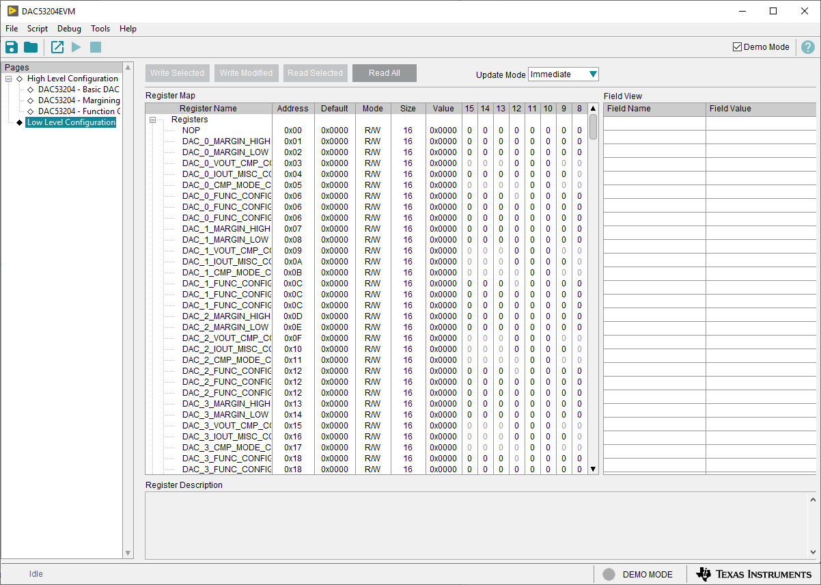Click the external launch window icon

(57, 47)
